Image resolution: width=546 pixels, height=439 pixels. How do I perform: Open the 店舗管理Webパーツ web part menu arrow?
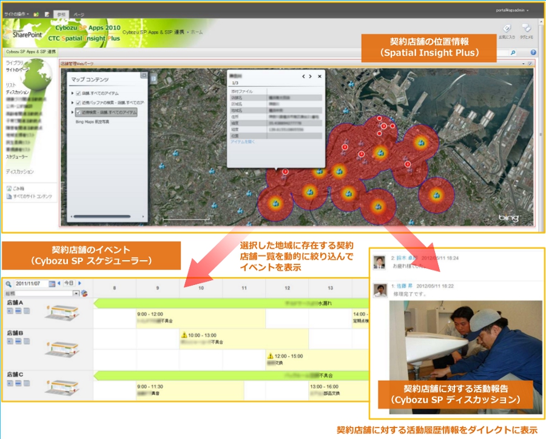tap(524, 64)
